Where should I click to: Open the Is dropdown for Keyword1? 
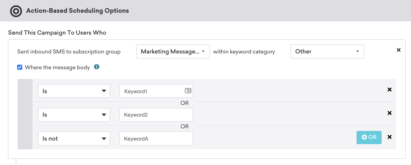[x=74, y=91]
